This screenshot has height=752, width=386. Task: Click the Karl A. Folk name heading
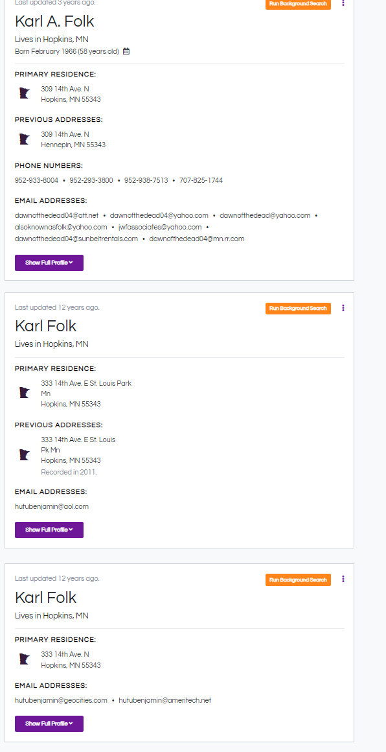pos(54,21)
